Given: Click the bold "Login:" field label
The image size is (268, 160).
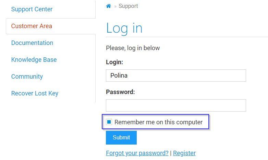Looking at the screenshot, I should pos(114,62).
